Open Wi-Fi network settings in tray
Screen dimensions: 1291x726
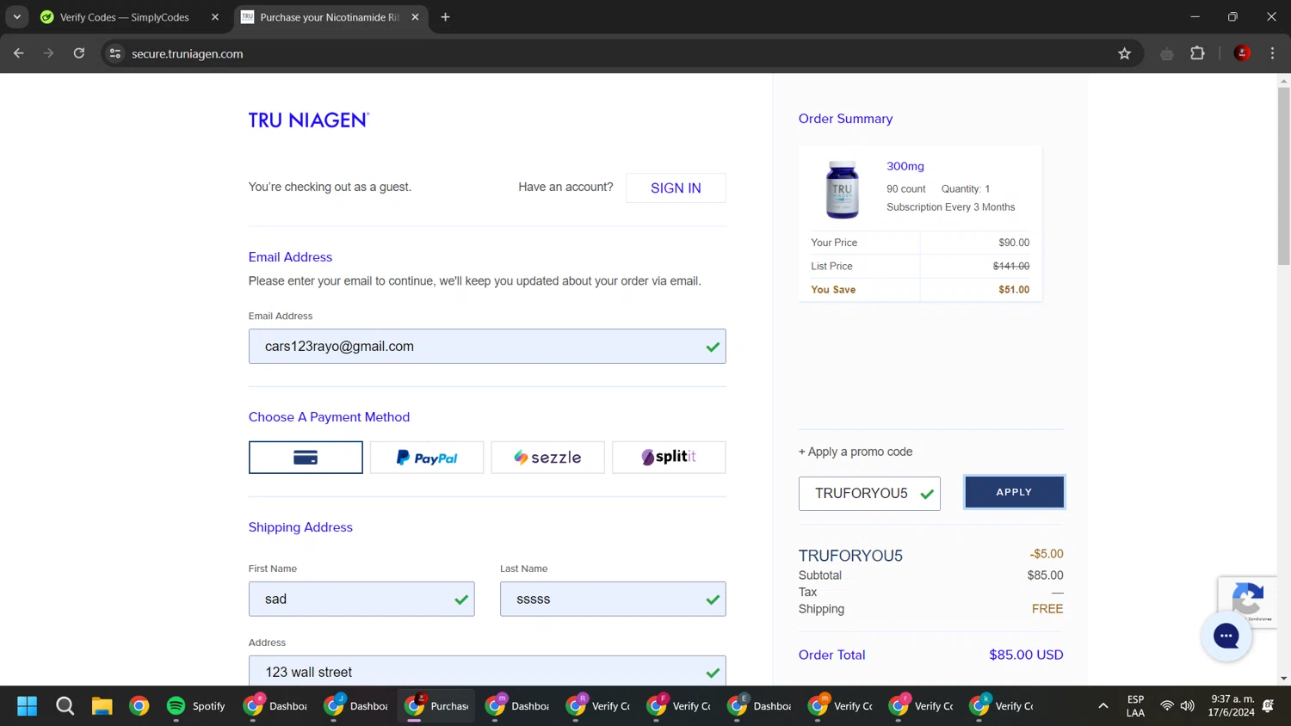coord(1167,706)
